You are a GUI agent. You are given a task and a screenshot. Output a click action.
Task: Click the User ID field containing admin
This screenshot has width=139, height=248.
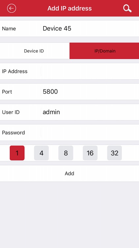click(90, 112)
